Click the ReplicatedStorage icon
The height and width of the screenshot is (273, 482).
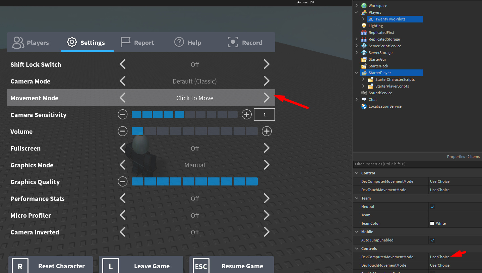(x=364, y=39)
